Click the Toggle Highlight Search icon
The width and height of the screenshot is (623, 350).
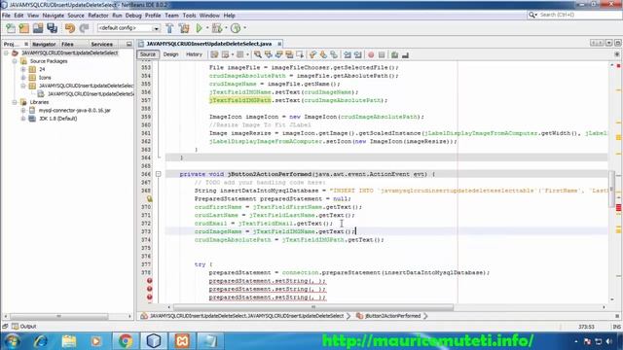289,54
